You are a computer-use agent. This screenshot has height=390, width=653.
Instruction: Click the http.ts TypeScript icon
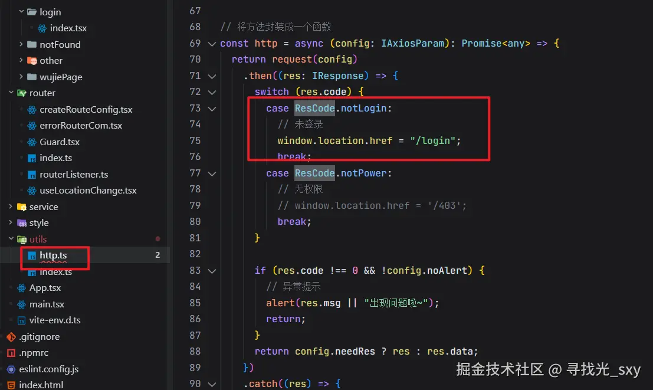click(x=32, y=255)
